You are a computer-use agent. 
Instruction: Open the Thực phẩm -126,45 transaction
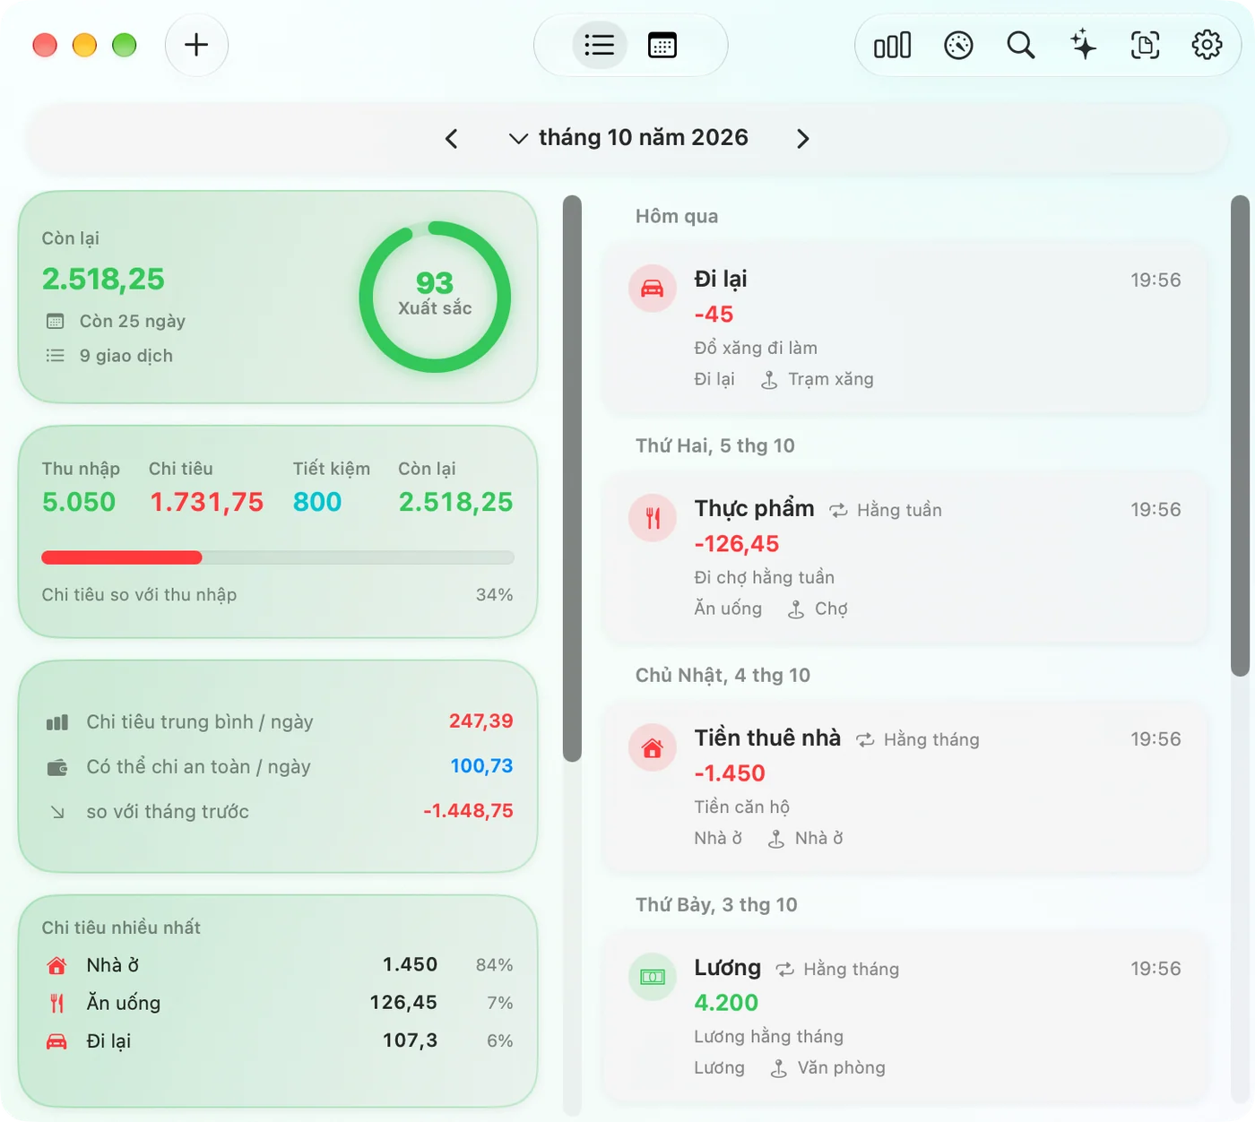pos(905,557)
